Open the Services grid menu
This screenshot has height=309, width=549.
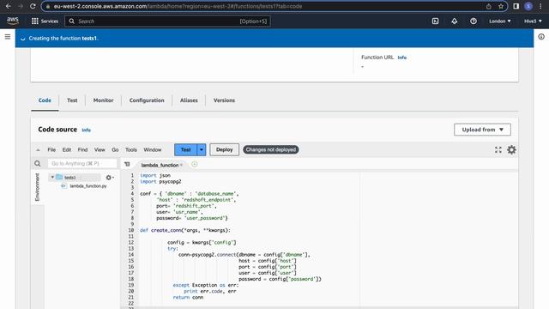pyautogui.click(x=45, y=21)
